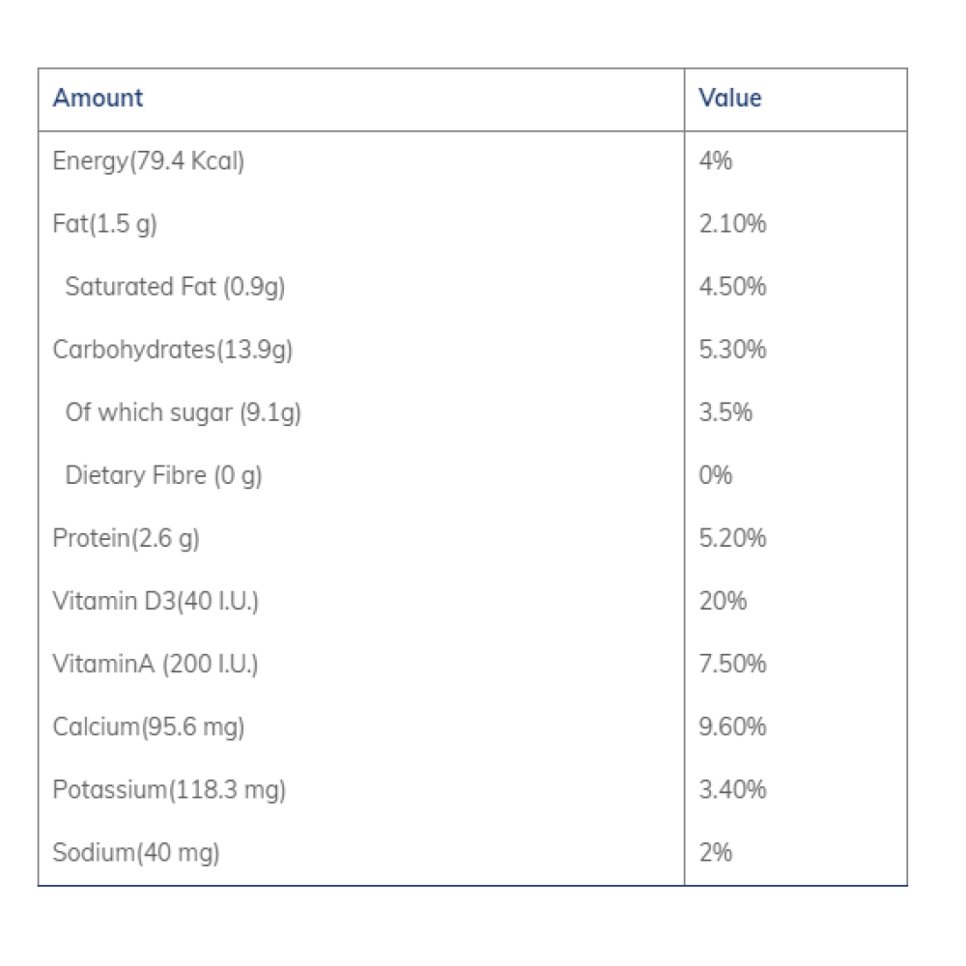
Task: Select the 20% Vitamin D3 value
Action: click(x=723, y=601)
